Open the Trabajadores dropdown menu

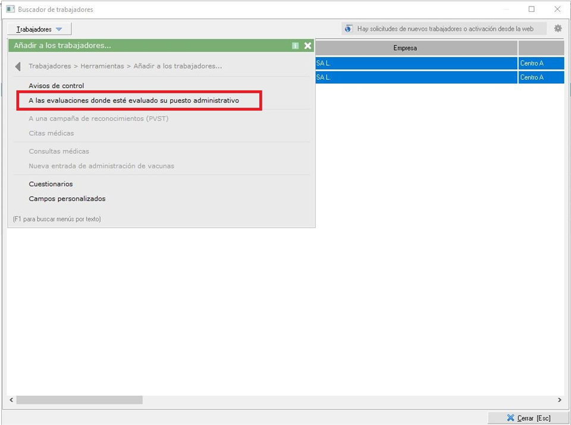39,29
